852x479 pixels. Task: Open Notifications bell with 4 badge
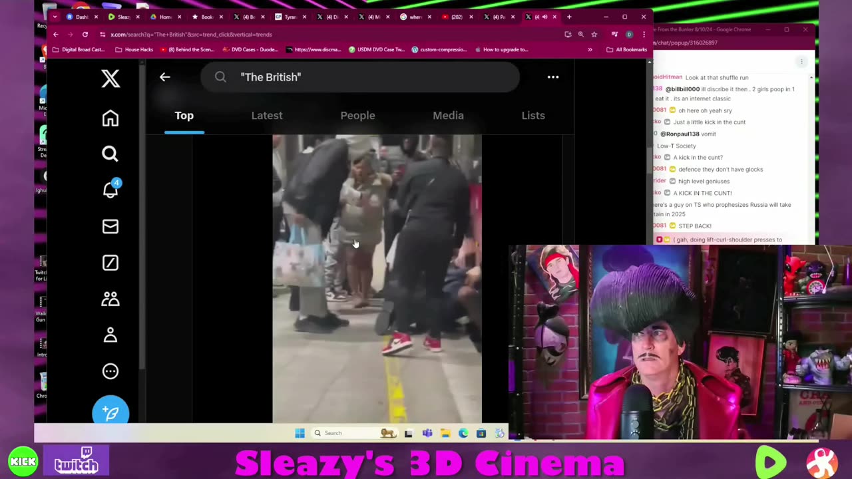(x=110, y=190)
